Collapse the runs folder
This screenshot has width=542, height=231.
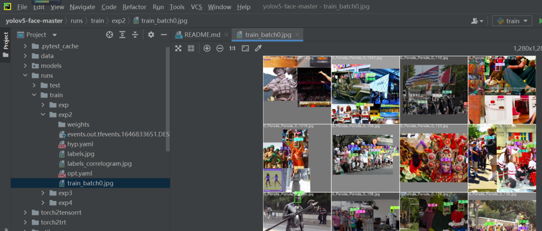[x=25, y=75]
